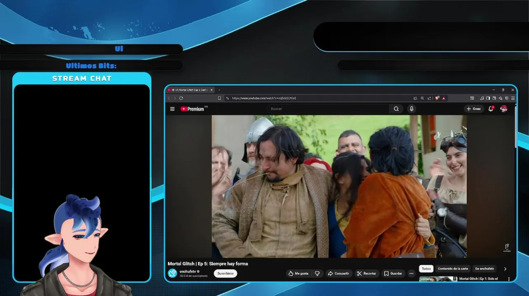This screenshot has height=296, width=529.
Task: Select the Todos filter chip
Action: point(426,269)
